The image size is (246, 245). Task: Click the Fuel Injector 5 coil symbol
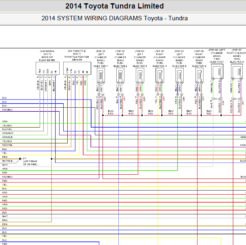(180, 76)
